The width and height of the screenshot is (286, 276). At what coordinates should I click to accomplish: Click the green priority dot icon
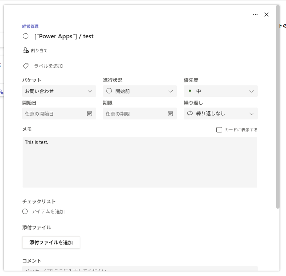click(x=190, y=91)
